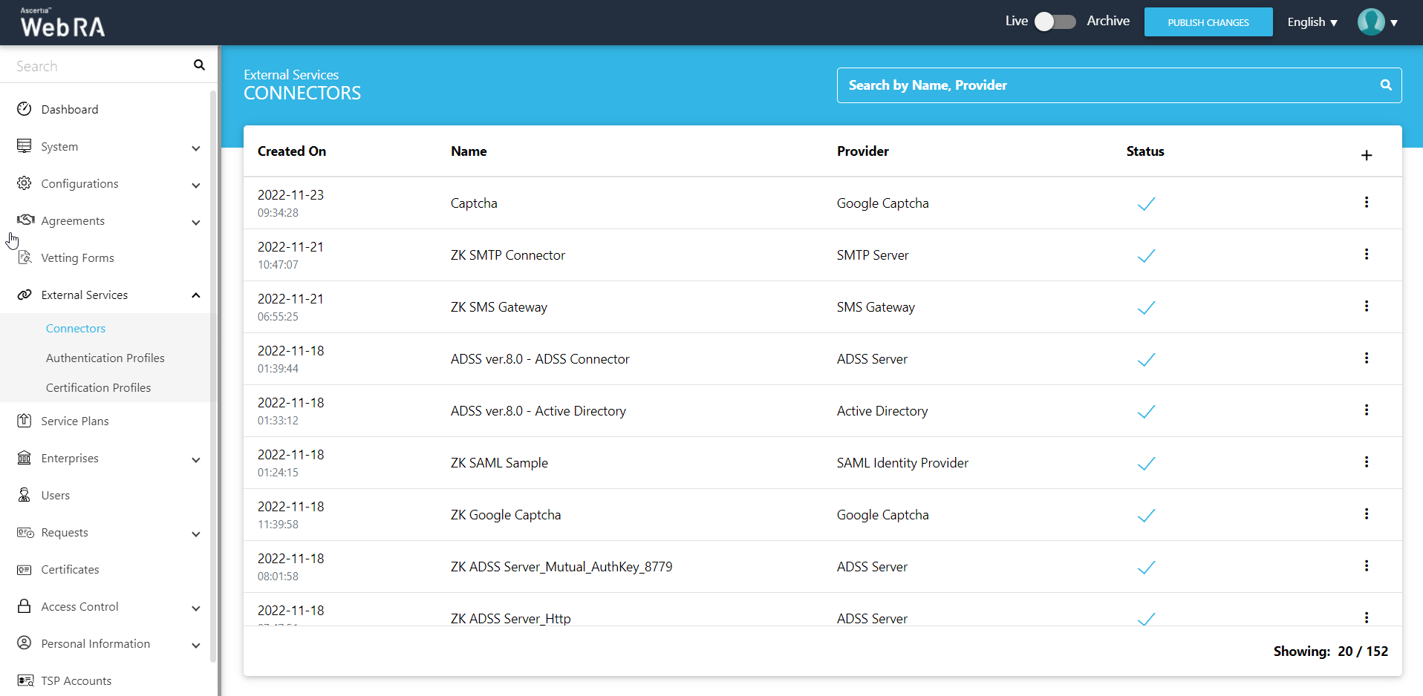Click the sidebar Search input field
The height and width of the screenshot is (696, 1423).
[100, 66]
